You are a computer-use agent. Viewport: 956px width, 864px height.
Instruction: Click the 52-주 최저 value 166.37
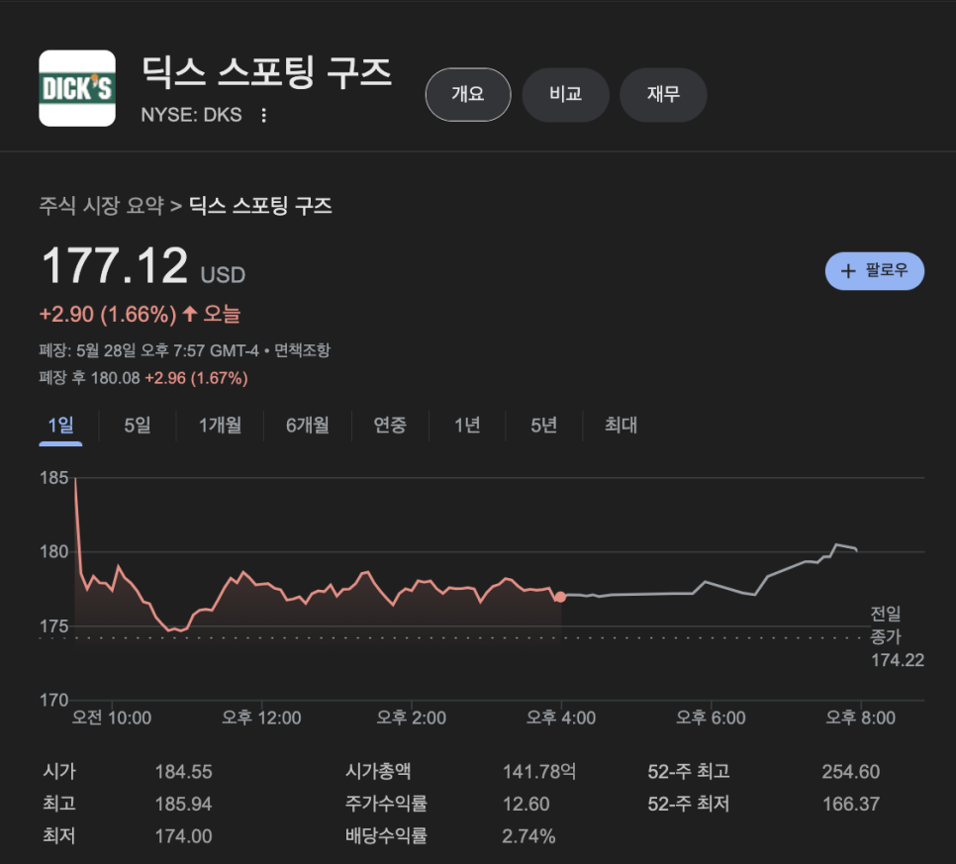(851, 804)
